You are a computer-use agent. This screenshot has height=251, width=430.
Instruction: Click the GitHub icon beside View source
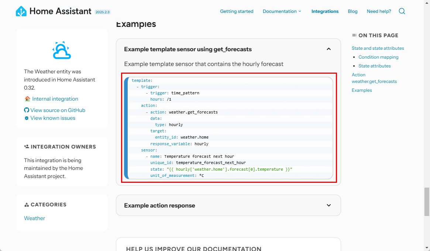(x=27, y=110)
